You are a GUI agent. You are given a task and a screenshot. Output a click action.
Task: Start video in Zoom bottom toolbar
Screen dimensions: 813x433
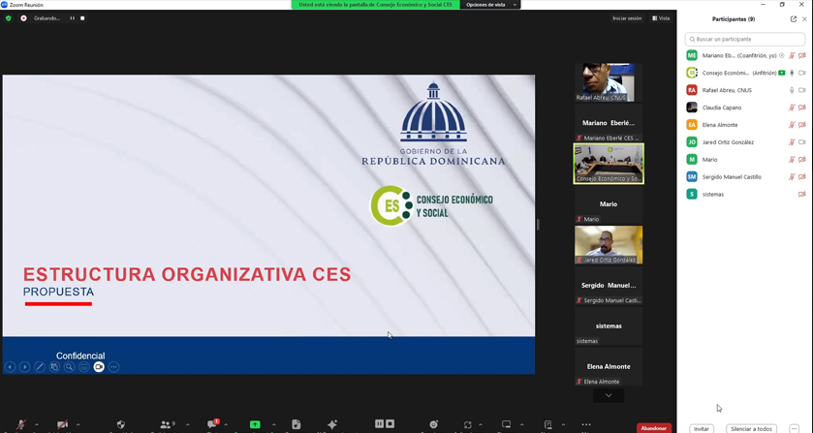63,424
